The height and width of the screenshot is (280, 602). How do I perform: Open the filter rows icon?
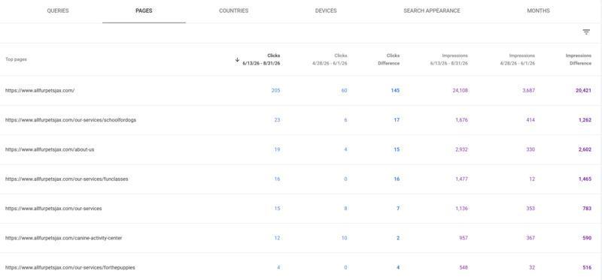[586, 32]
